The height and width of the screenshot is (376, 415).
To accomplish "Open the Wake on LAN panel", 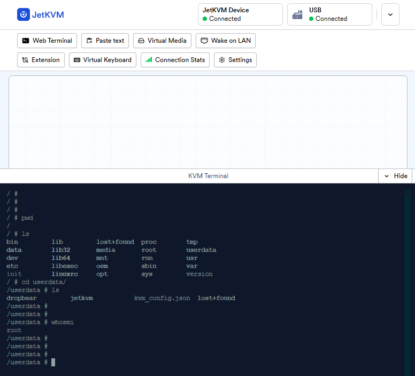I will (x=226, y=41).
